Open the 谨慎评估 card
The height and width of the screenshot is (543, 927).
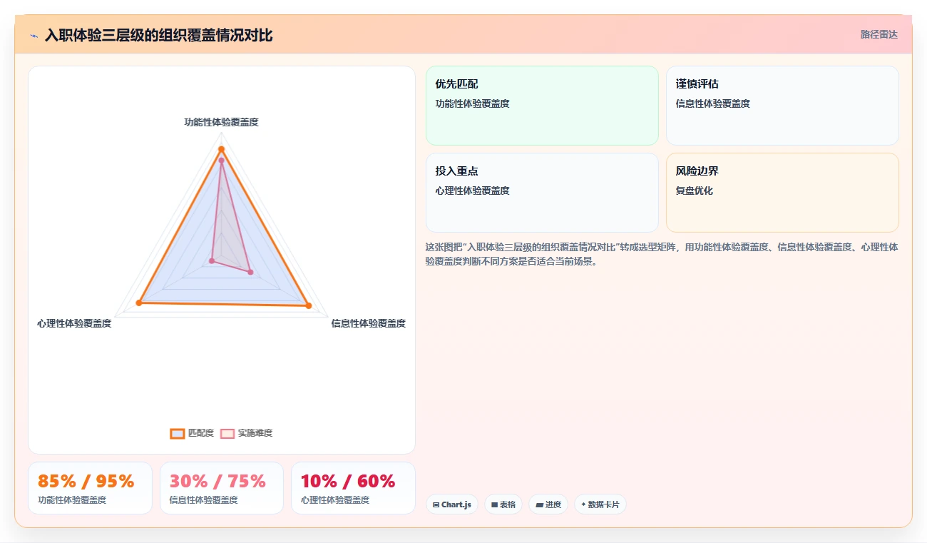tap(782, 106)
